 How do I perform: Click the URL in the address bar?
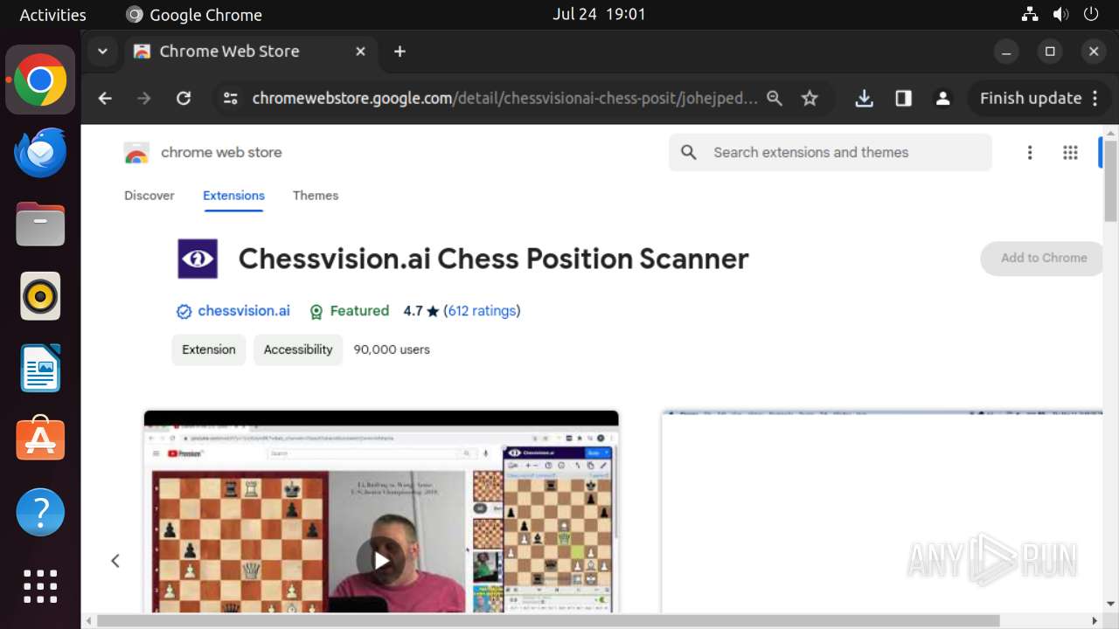pyautogui.click(x=504, y=99)
